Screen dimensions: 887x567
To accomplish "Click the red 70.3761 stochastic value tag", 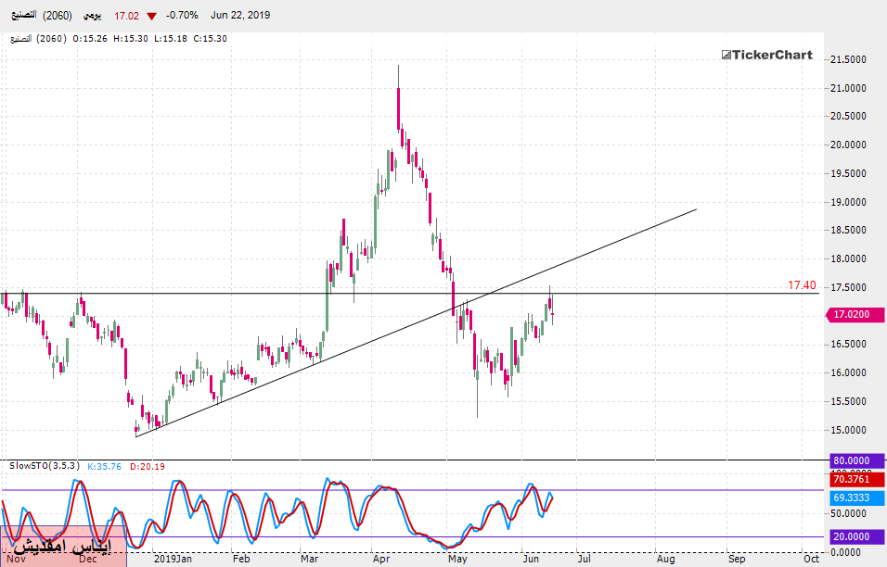I will tap(853, 479).
